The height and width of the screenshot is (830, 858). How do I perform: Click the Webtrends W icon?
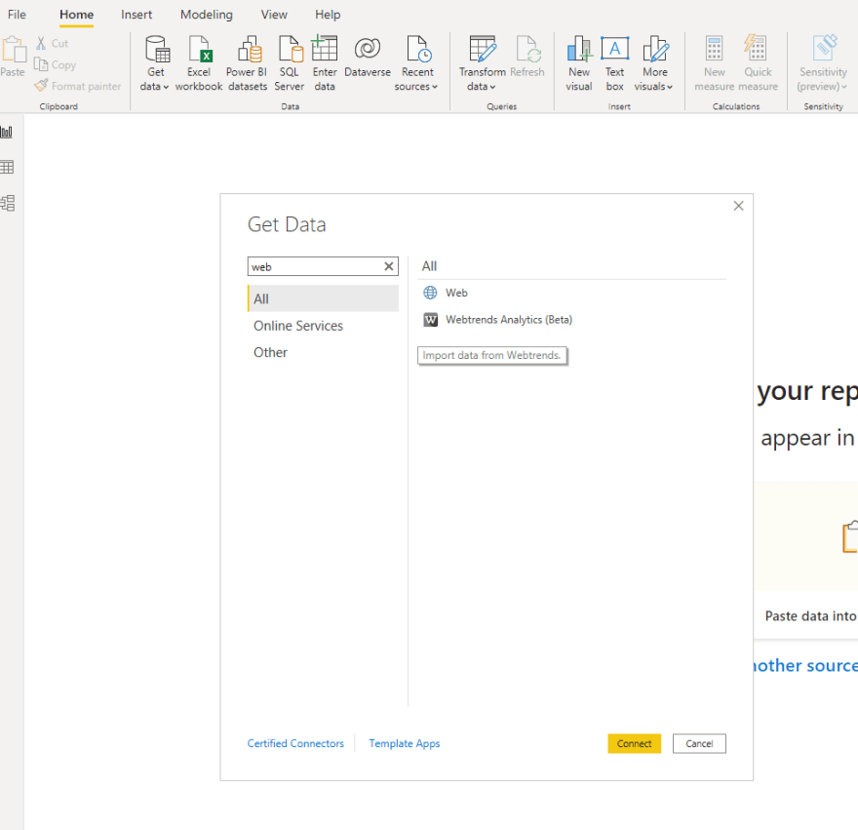(431, 320)
